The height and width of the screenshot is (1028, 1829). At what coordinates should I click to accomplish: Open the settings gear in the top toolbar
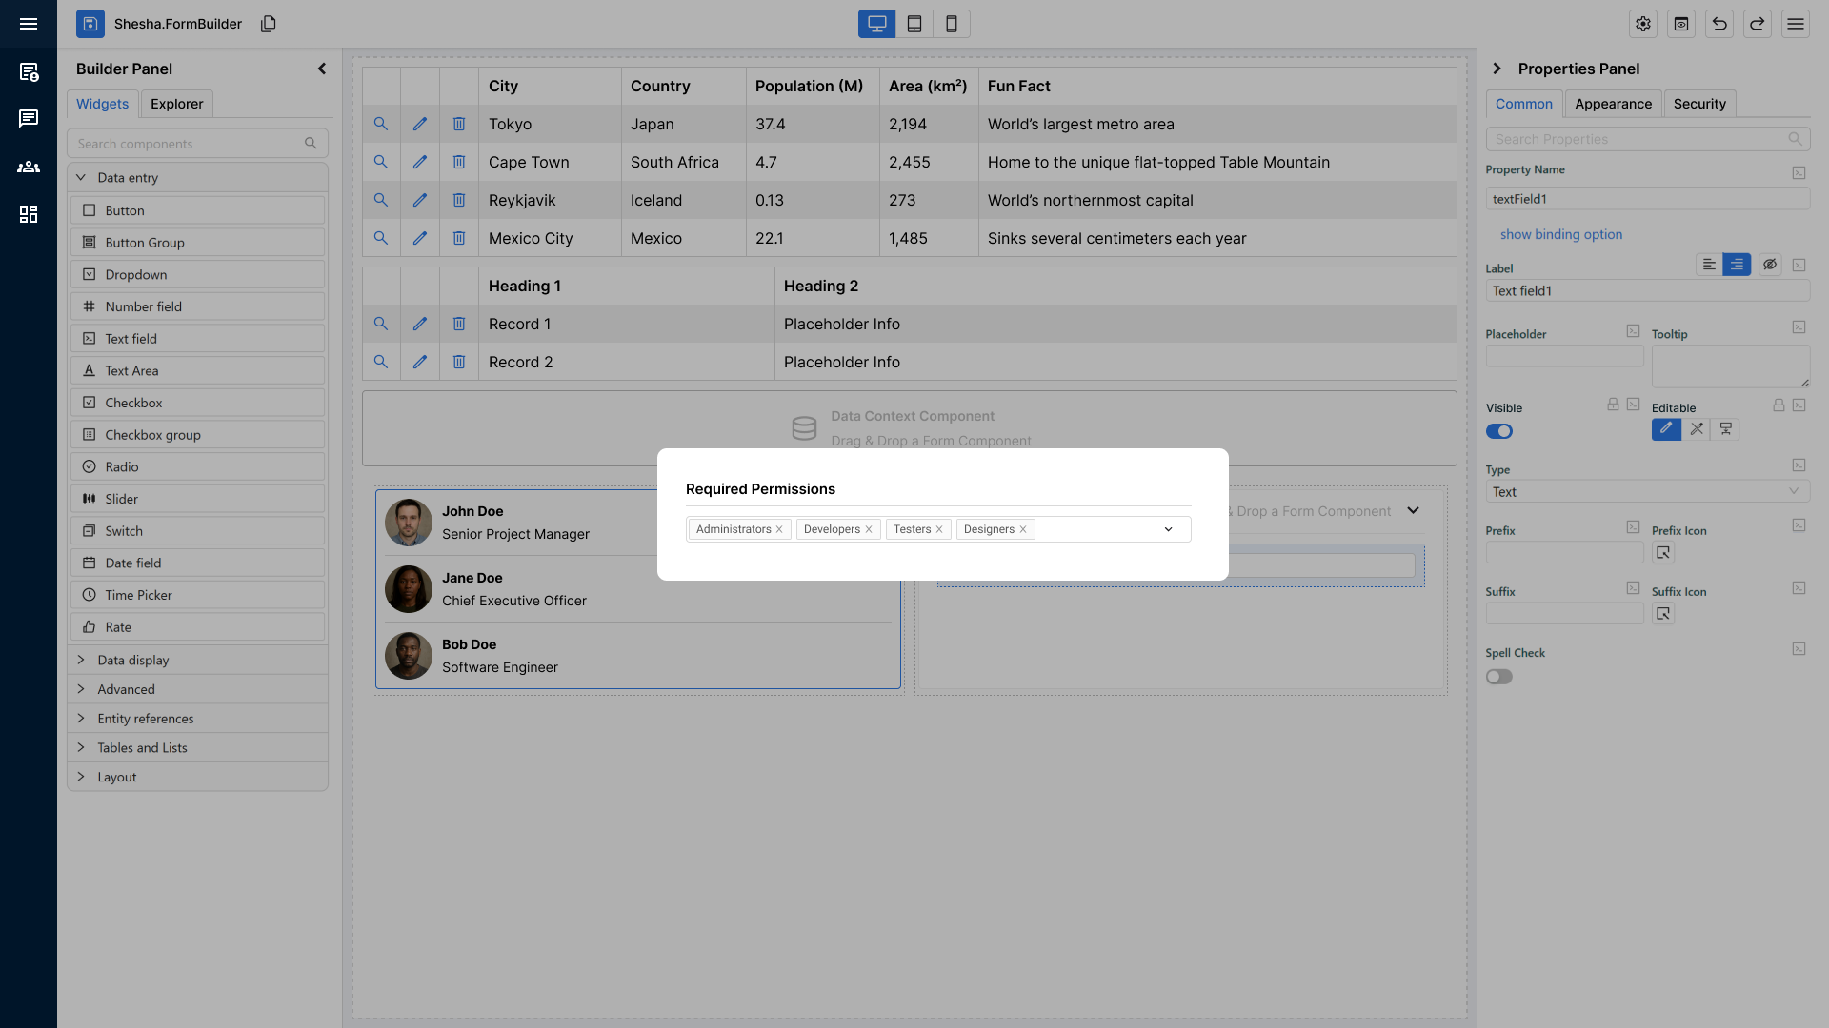tap(1643, 24)
